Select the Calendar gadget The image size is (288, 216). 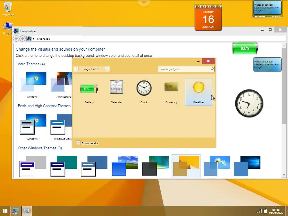pyautogui.click(x=116, y=92)
